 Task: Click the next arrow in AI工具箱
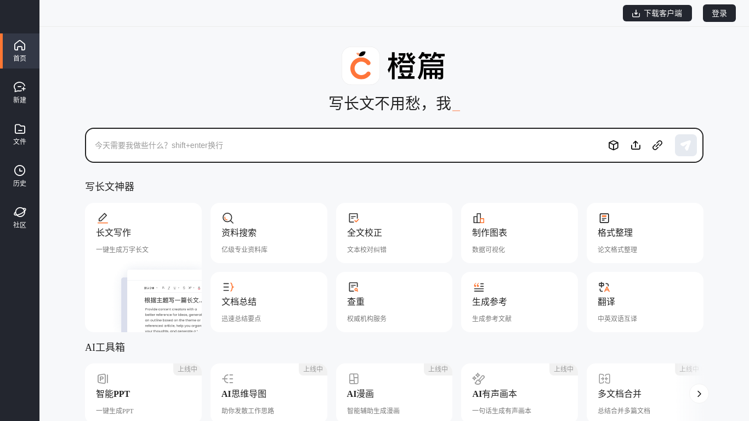[699, 394]
